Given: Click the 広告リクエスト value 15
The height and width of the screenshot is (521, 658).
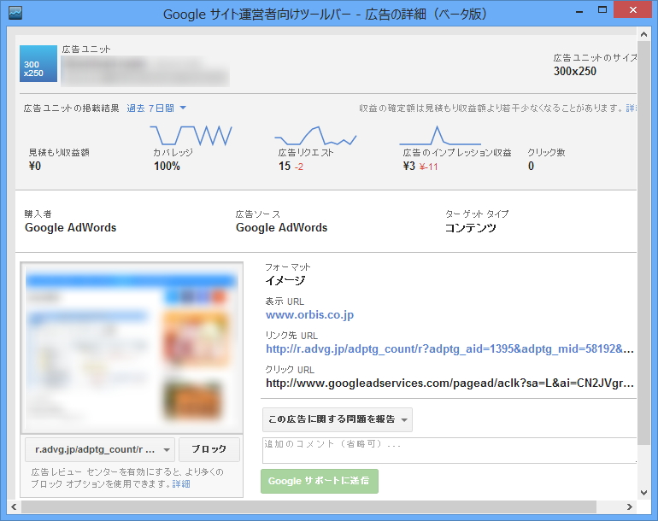Looking at the screenshot, I should click(x=285, y=166).
